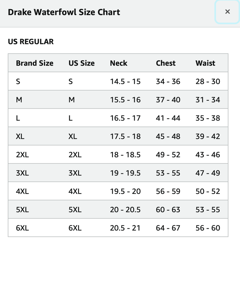Screen dimensions: 240x286
Task: Click the Neck column header
Action: [119, 63]
